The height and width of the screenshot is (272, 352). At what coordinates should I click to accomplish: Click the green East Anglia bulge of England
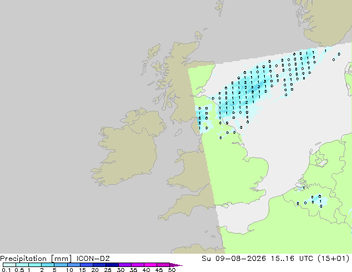[x=256, y=170]
